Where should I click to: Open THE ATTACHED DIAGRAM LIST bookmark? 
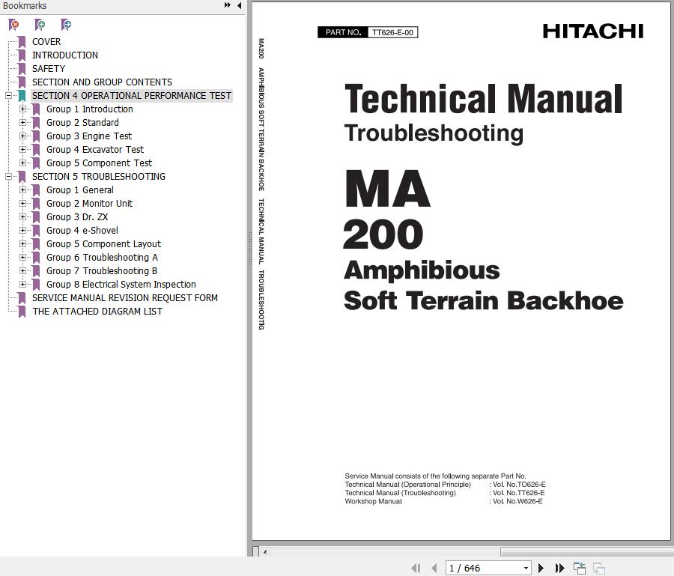[x=97, y=311]
